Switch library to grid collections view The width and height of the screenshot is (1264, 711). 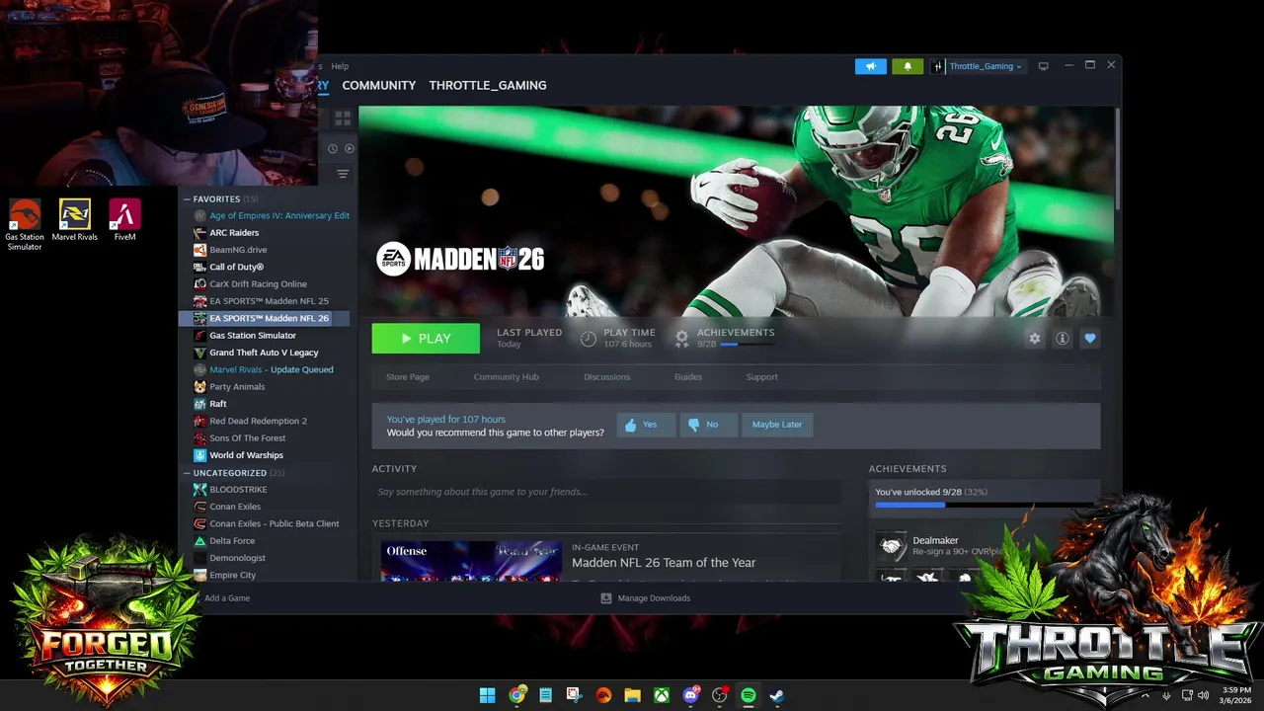pos(343,118)
